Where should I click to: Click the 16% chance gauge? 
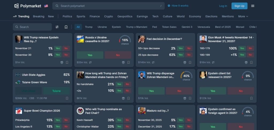click(x=125, y=40)
